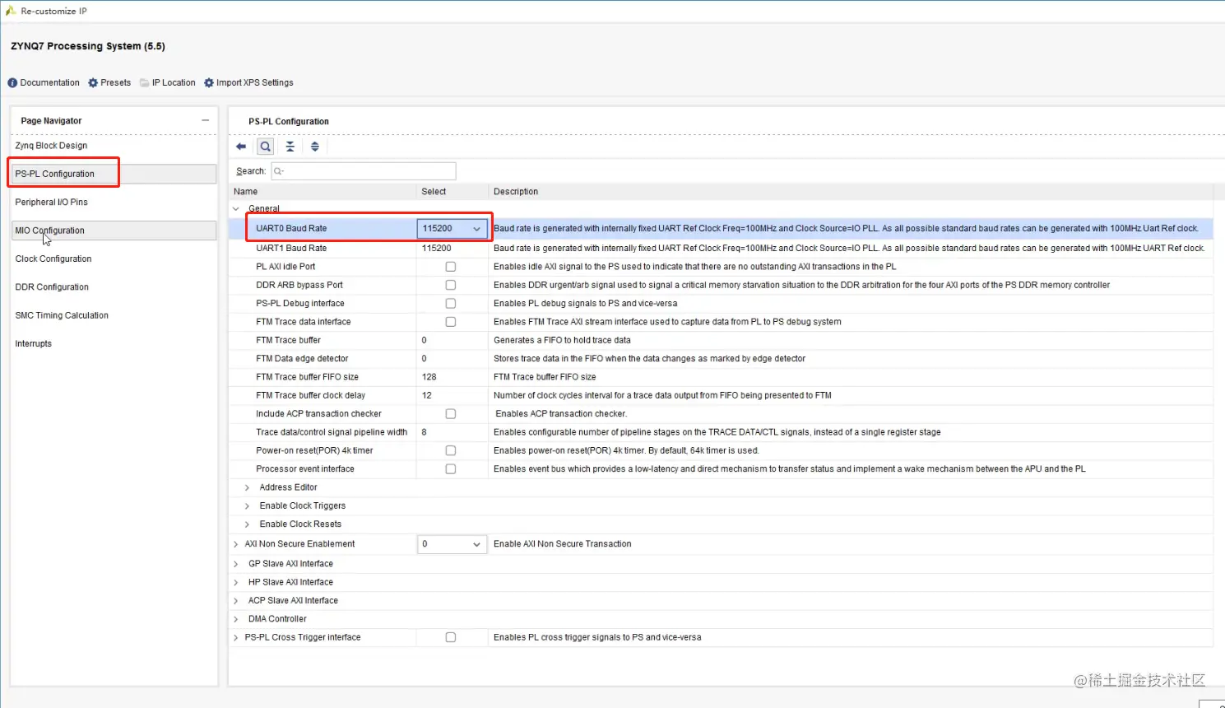Screen dimensions: 1225x708
Task: Click the Description column header
Action: pos(516,191)
